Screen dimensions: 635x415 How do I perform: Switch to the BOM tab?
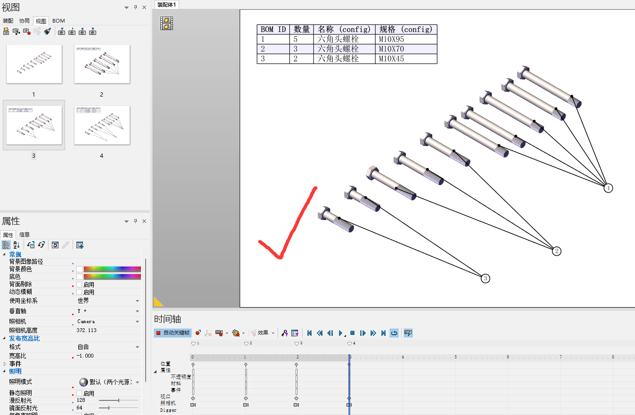58,21
